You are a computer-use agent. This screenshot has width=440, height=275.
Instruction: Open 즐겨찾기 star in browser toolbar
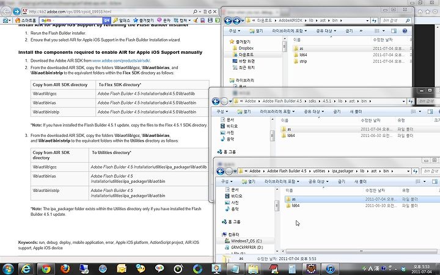pyautogui.click(x=144, y=20)
